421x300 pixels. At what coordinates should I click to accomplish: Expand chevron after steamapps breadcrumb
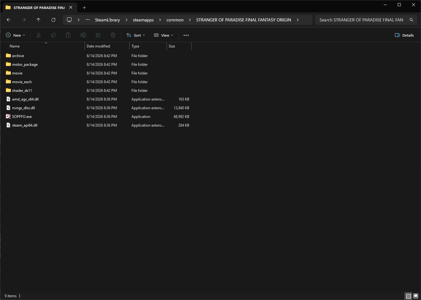160,20
